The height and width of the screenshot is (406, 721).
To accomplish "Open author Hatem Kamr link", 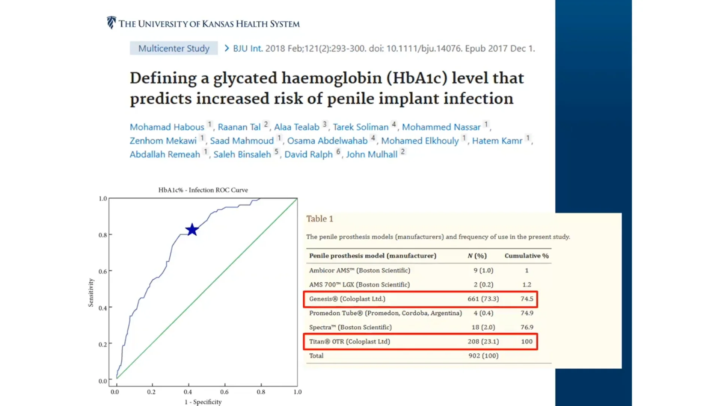I will pyautogui.click(x=497, y=141).
